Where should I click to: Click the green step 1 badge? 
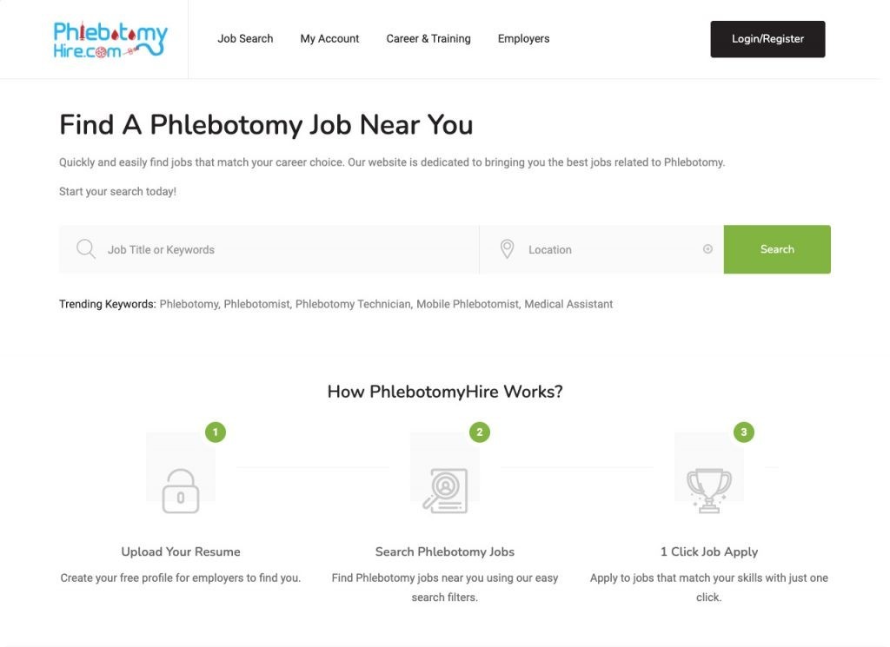coord(216,432)
